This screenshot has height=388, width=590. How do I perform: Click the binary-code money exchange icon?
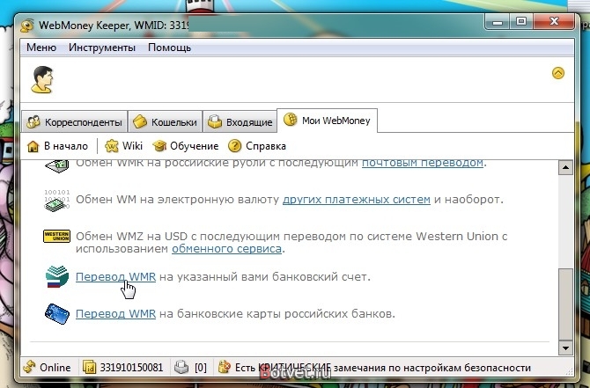57,201
